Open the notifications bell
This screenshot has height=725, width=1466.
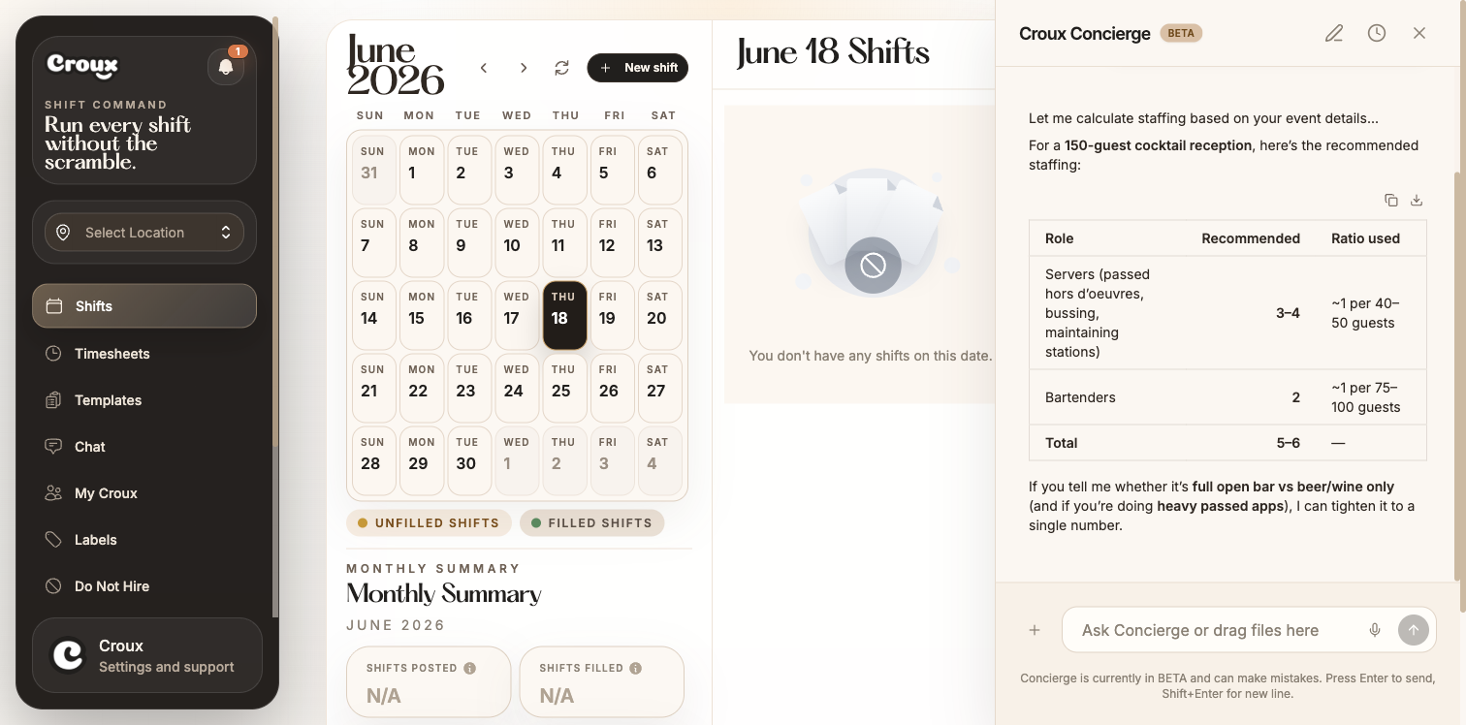(x=226, y=67)
